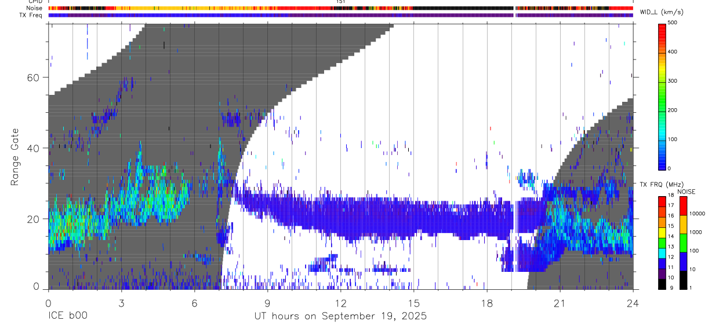Click the black segment of NOISE color bar
712x328 pixels.
683,279
